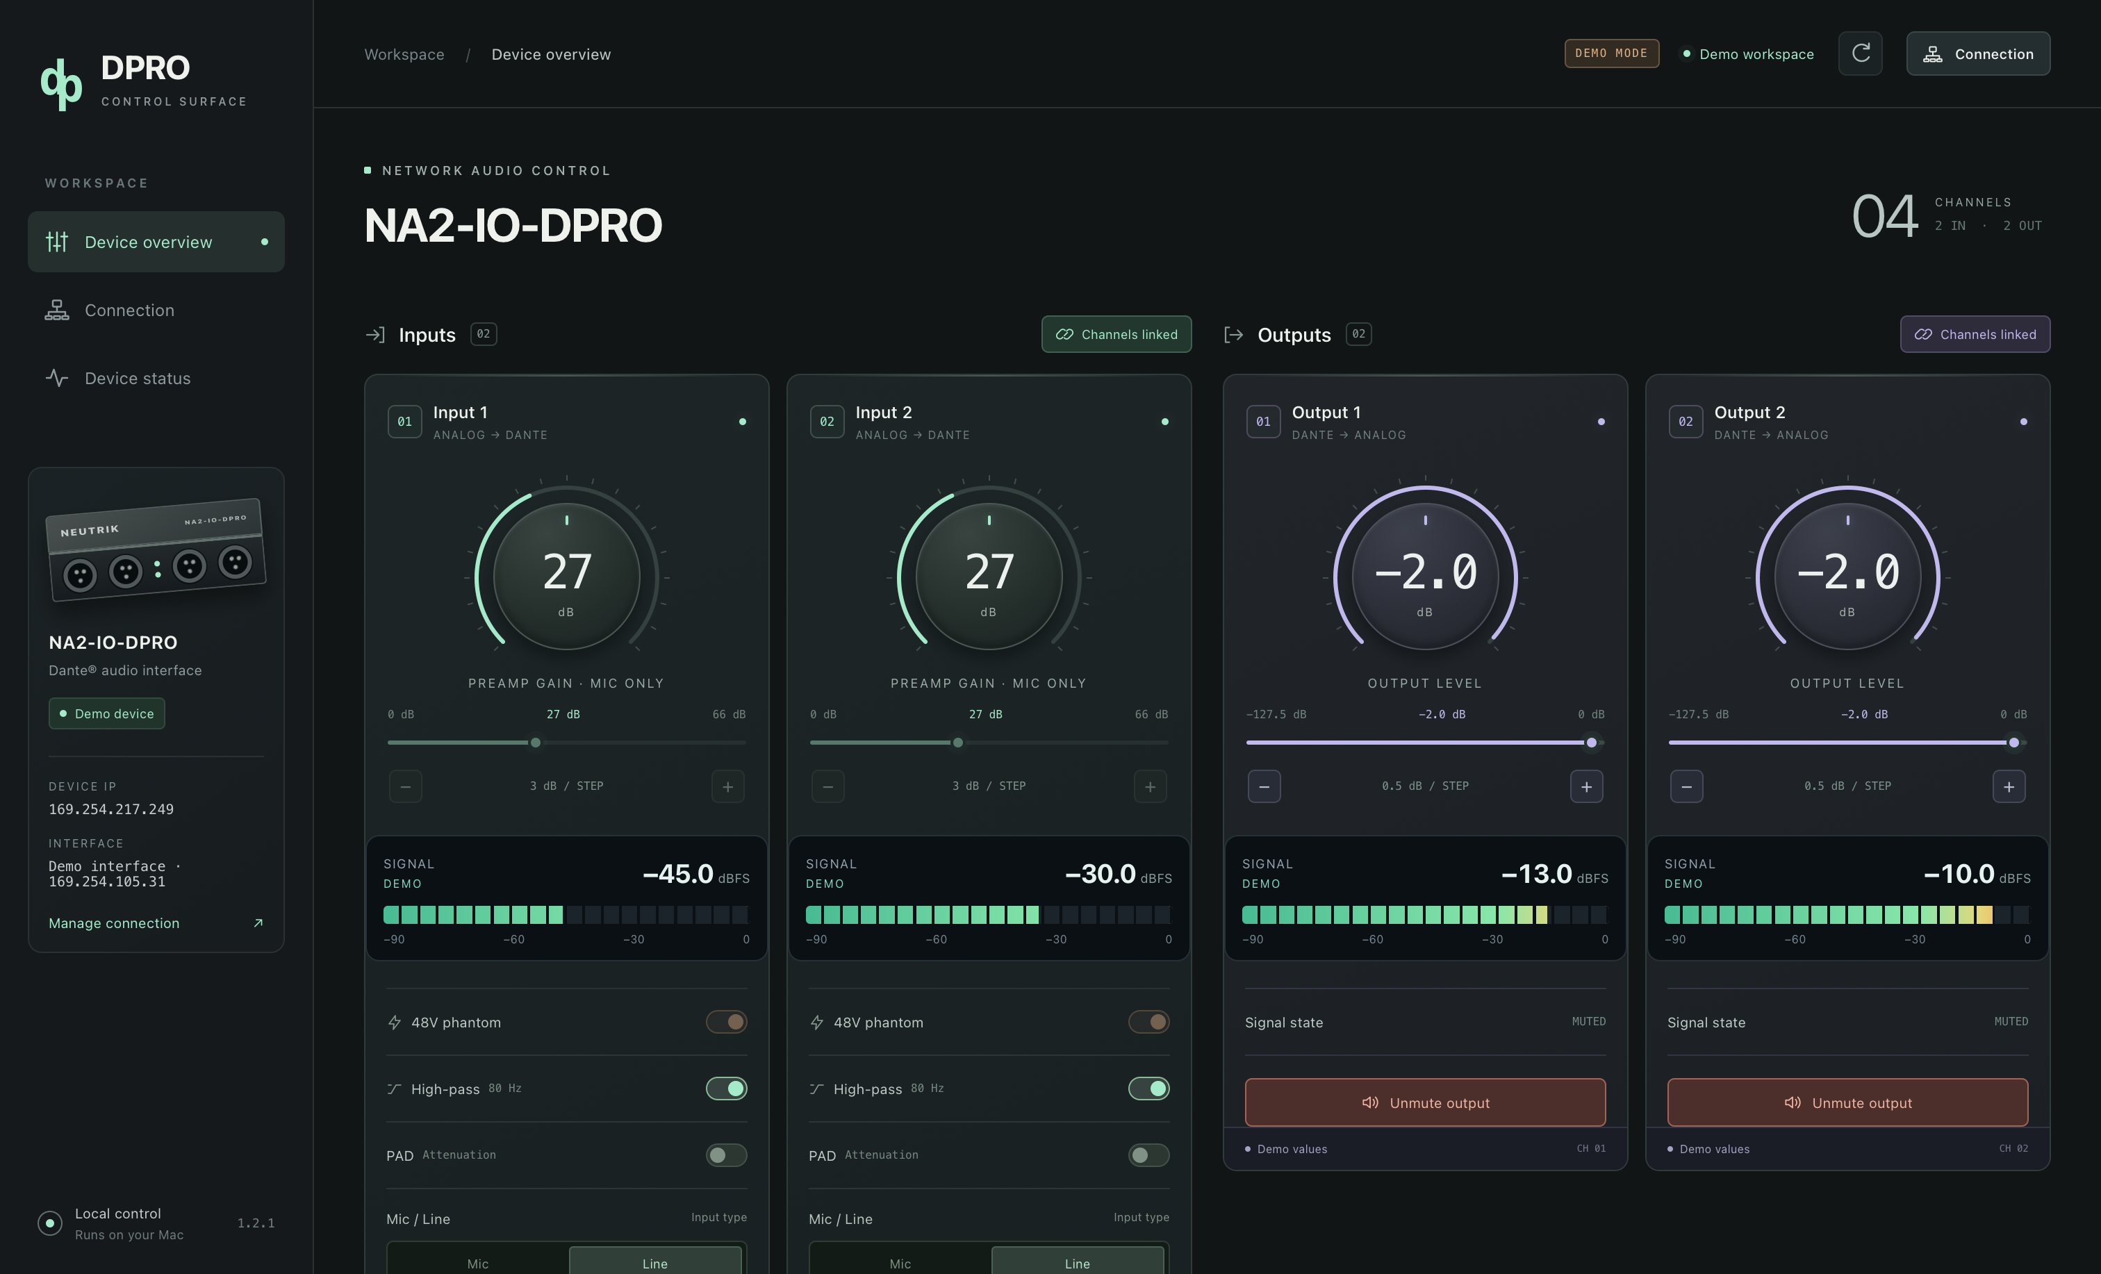The image size is (2101, 1274).
Task: Increase Input 2 gain with plus button
Action: coord(1151,786)
